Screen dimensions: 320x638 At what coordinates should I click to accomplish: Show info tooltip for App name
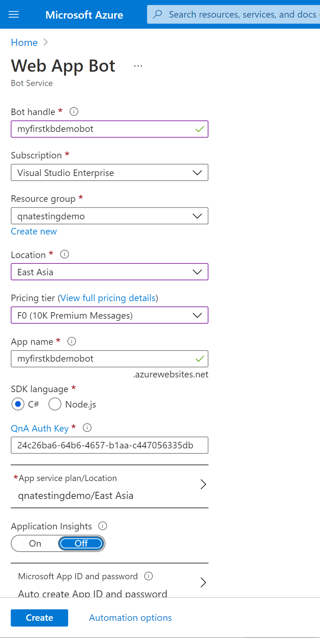(x=72, y=341)
